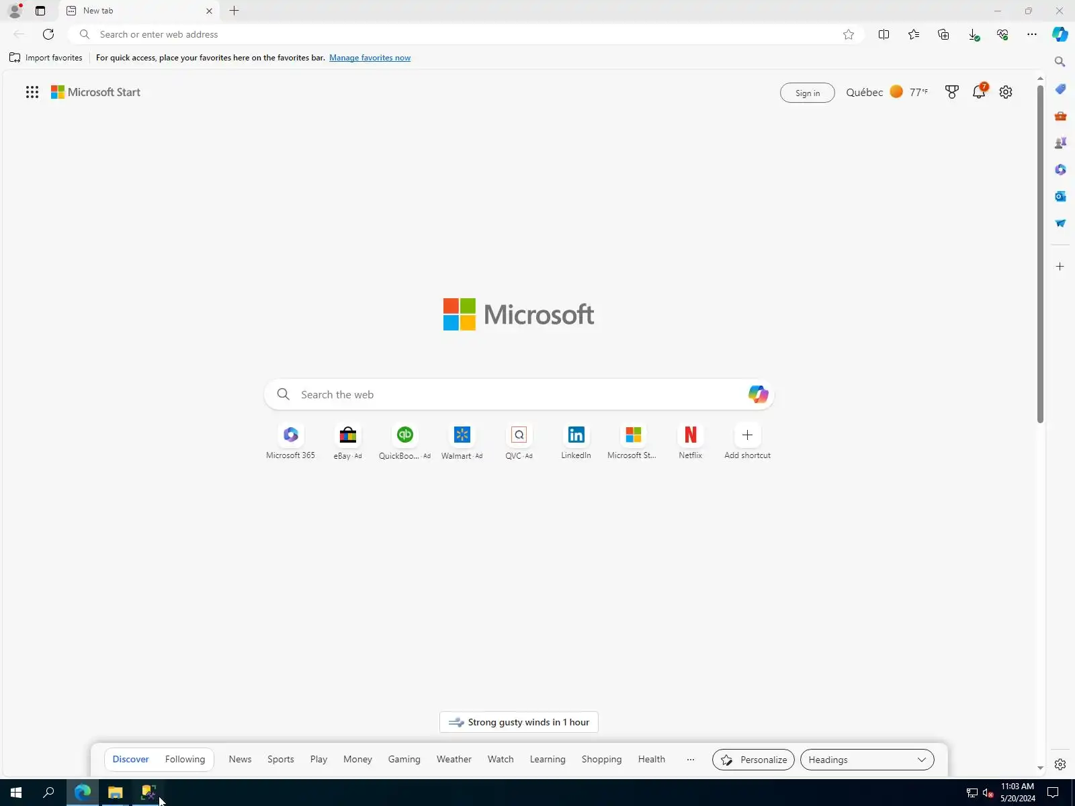Image resolution: width=1075 pixels, height=806 pixels.
Task: Click the address bar field
Action: coord(465,34)
